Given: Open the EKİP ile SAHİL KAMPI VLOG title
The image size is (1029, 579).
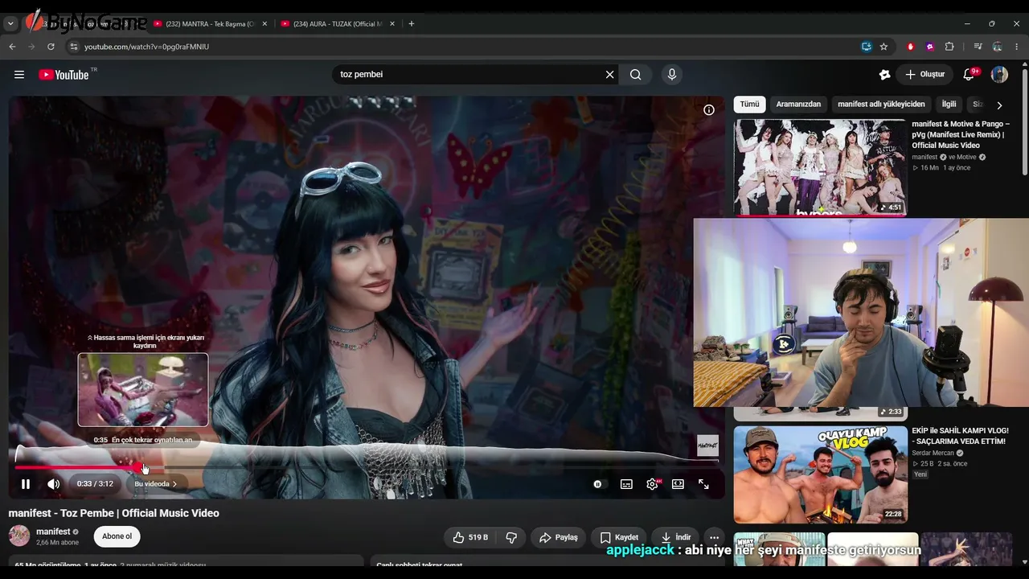Looking at the screenshot, I should [960, 436].
